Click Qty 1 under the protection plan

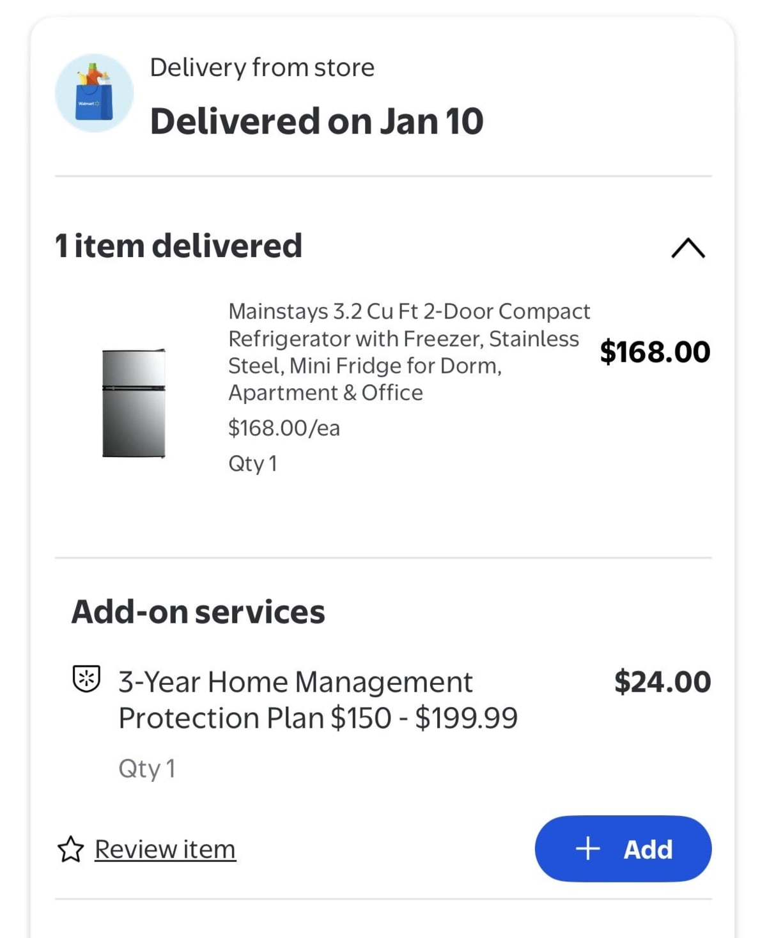pos(147,769)
